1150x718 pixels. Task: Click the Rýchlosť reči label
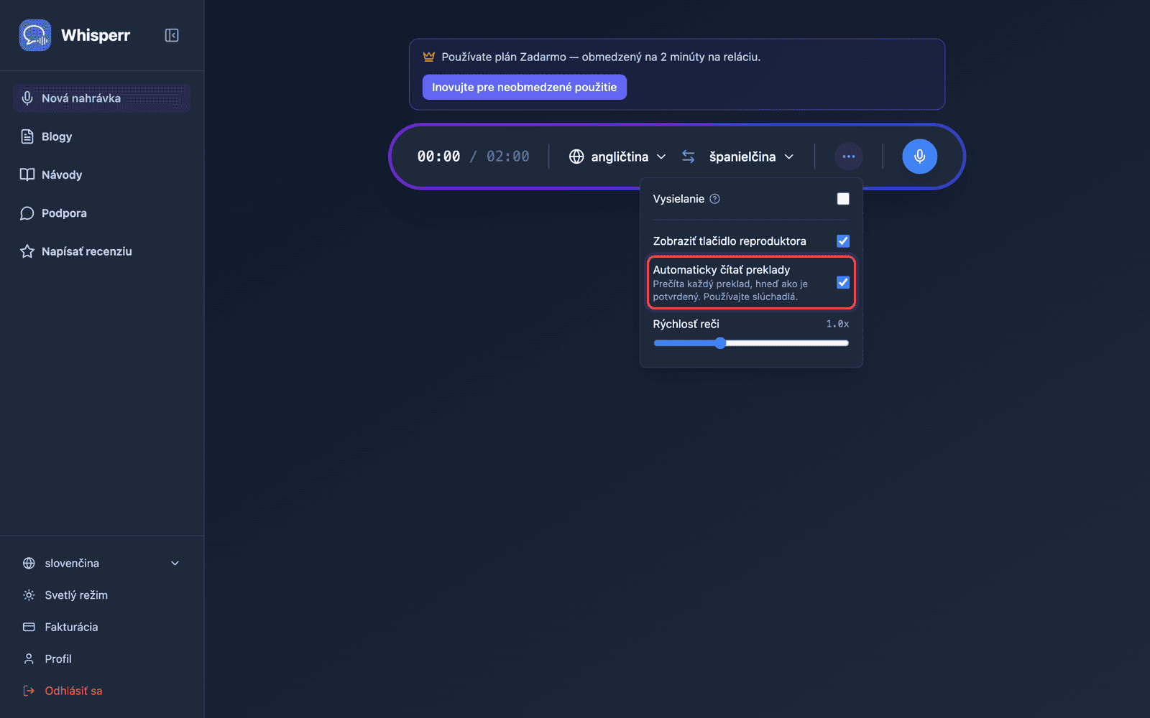[x=686, y=324]
